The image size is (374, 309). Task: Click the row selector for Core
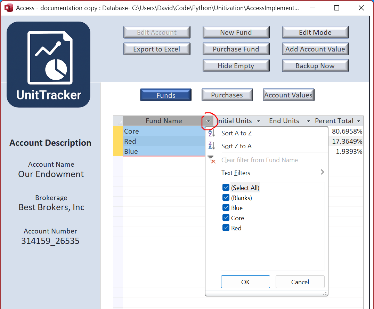118,131
